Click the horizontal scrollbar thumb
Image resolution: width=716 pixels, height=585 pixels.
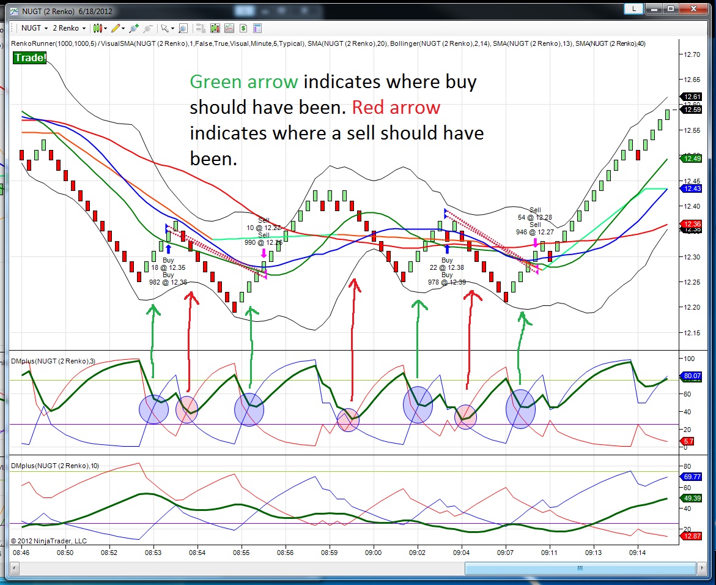pos(580,568)
